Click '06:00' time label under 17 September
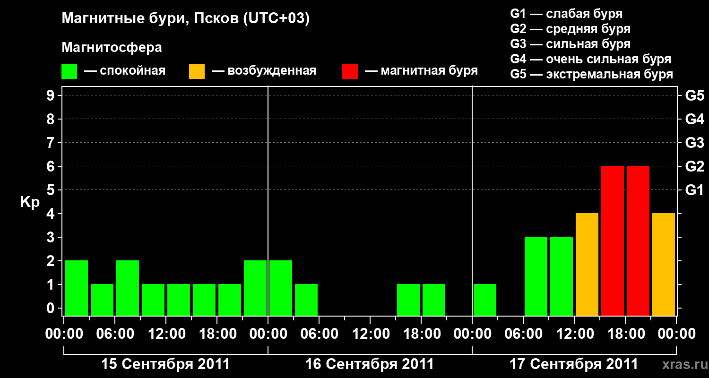The image size is (709, 378). coord(523,334)
